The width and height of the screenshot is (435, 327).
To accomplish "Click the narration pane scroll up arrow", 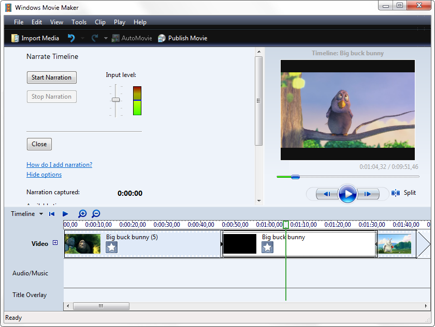I will (259, 52).
